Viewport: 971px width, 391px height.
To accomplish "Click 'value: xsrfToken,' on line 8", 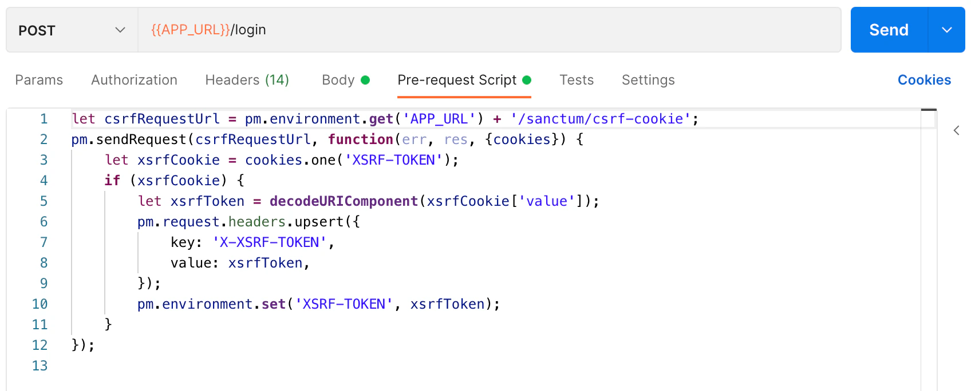I will click(x=240, y=263).
